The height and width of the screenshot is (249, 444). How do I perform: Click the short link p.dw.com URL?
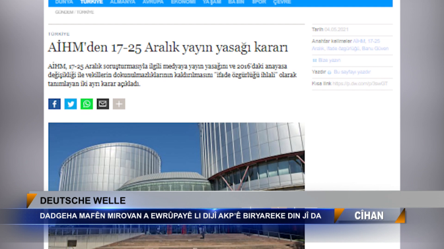click(360, 84)
